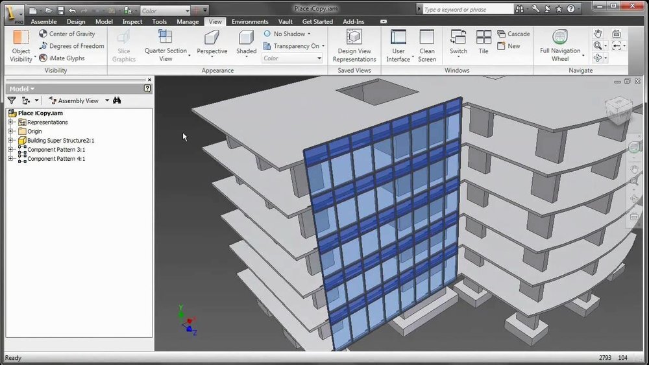Image resolution: width=649 pixels, height=365 pixels.
Task: Toggle Center of Gravity display
Action: tap(67, 34)
